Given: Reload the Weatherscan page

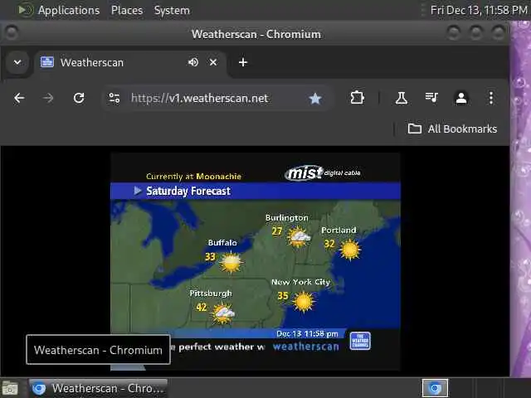Looking at the screenshot, I should pyautogui.click(x=79, y=98).
